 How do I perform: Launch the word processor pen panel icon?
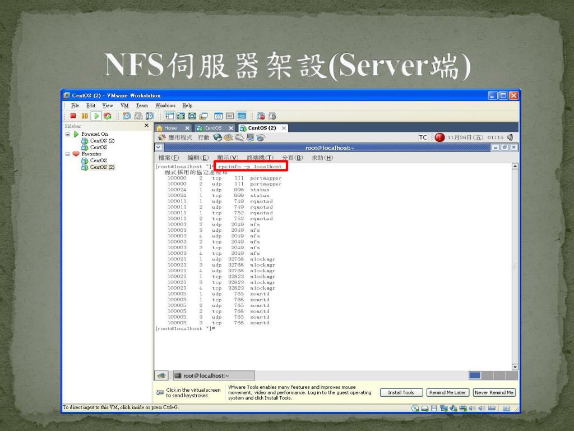pos(239,137)
